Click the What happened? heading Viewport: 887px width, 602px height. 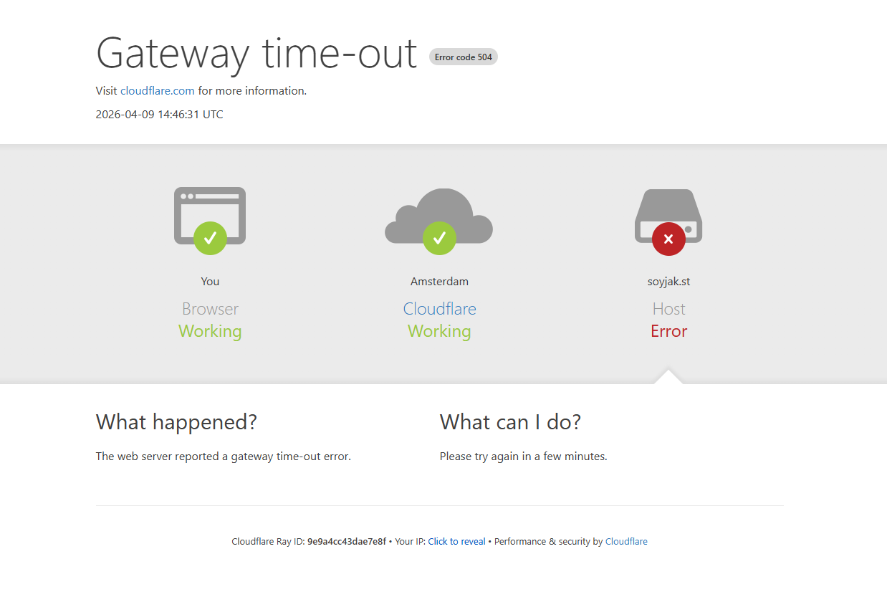(x=176, y=422)
